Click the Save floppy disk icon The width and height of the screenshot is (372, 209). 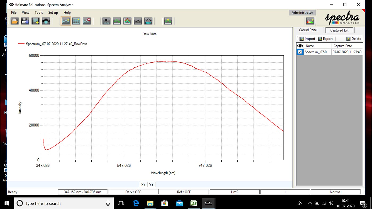(x=25, y=21)
